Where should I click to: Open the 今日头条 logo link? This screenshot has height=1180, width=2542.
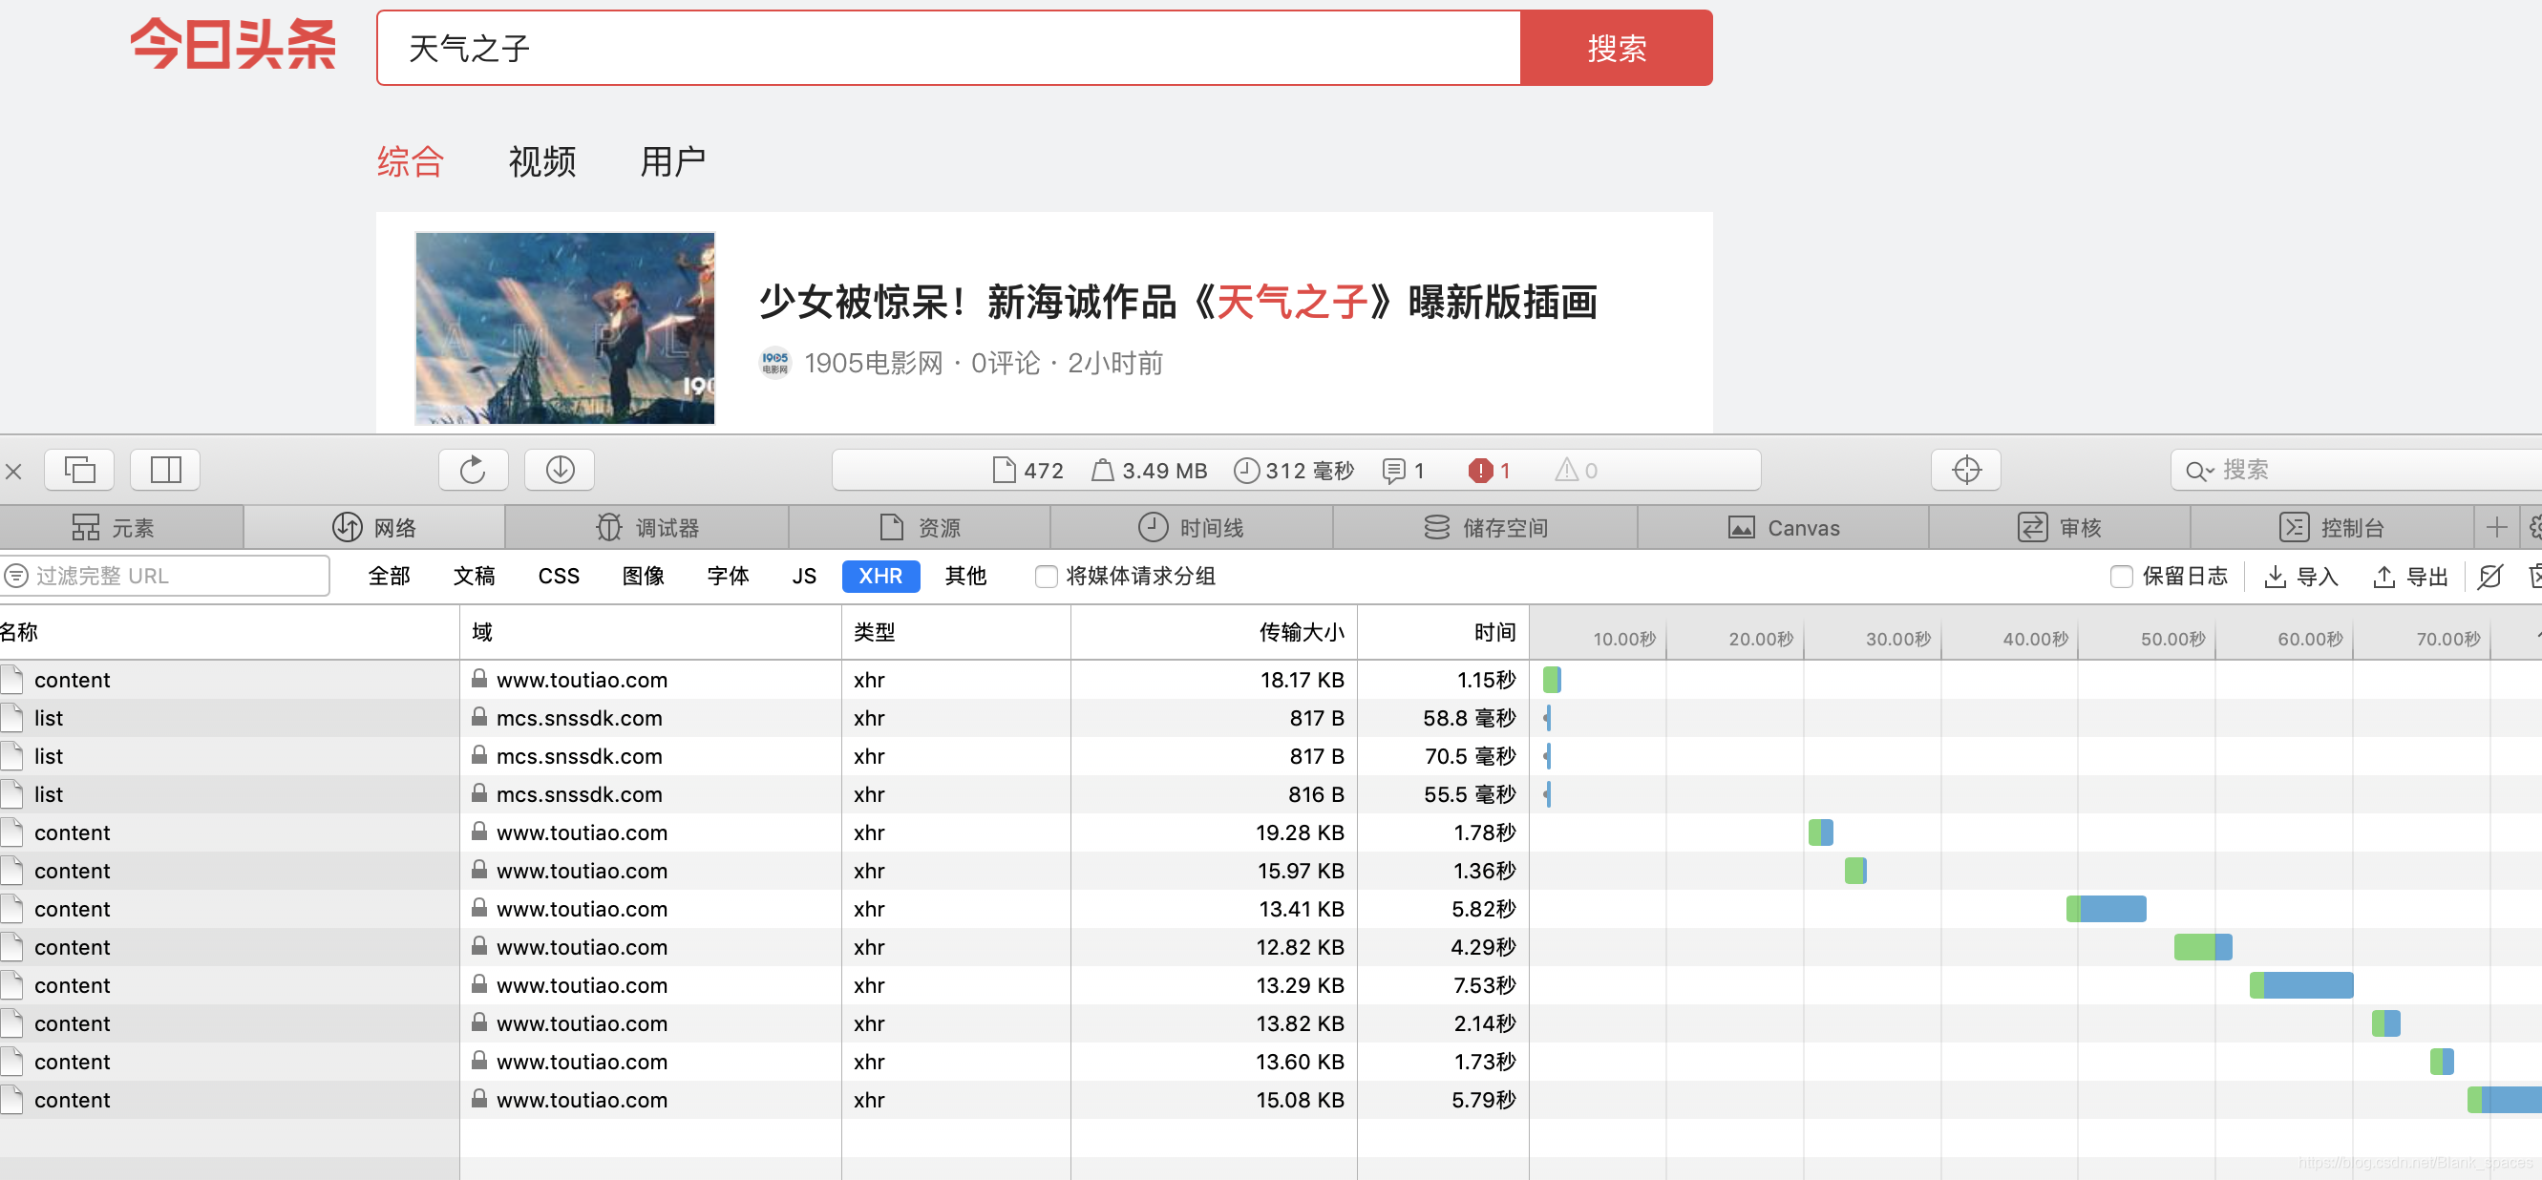(x=233, y=47)
